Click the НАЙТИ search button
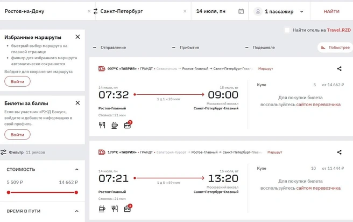Viewport: 353px width, 222px height. 331,11
